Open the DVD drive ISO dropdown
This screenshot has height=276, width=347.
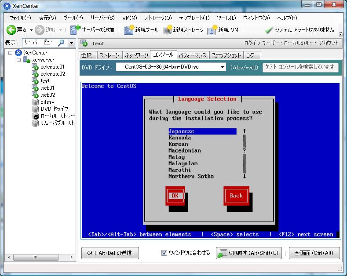pyautogui.click(x=222, y=67)
